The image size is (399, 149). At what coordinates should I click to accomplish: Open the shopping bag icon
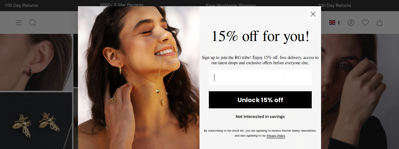[380, 23]
